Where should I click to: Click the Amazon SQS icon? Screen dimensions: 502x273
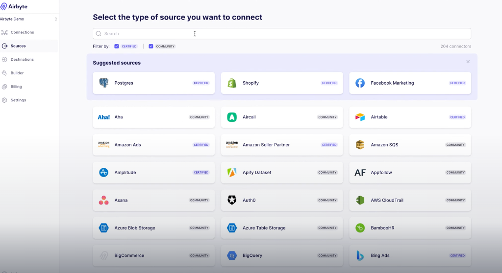(360, 145)
